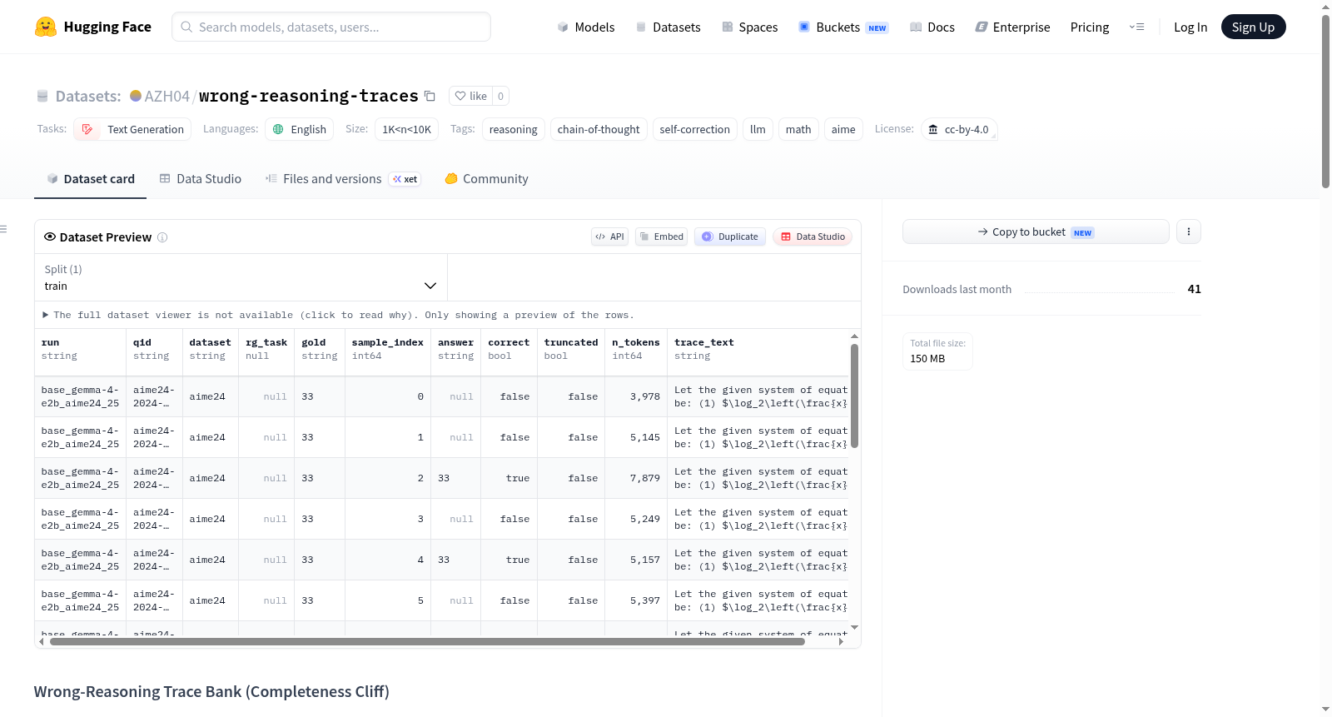Click the API button in Dataset Preview

coord(610,237)
